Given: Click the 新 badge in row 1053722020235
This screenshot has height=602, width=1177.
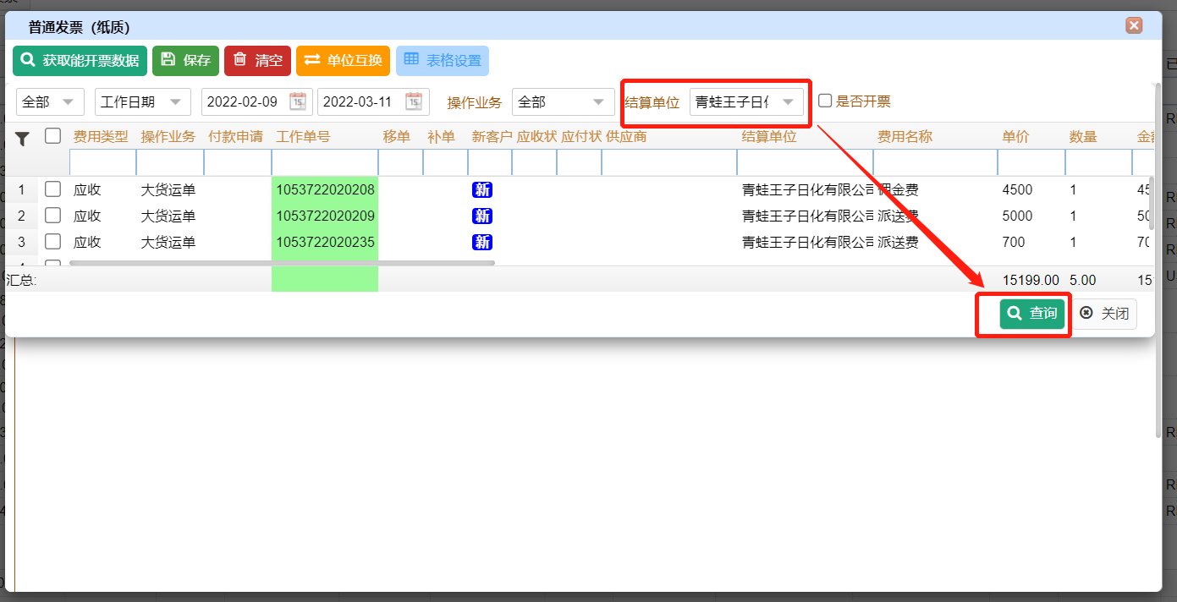Looking at the screenshot, I should [482, 243].
